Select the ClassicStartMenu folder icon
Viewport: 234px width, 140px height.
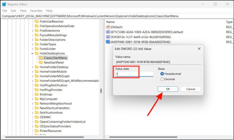[41, 58]
